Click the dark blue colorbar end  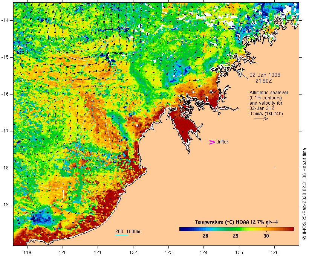pyautogui.click(x=182, y=229)
